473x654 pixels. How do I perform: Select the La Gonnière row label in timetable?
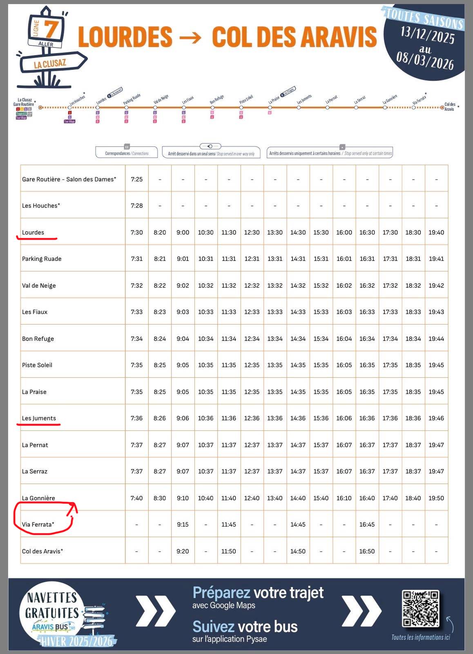[38, 498]
